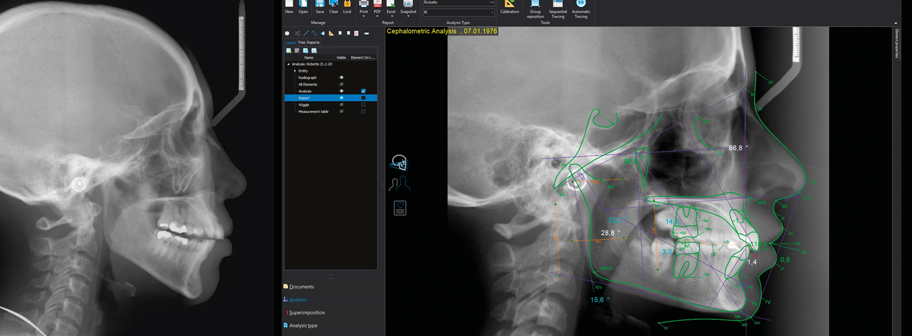Open the Documents section
The width and height of the screenshot is (912, 336).
301,287
